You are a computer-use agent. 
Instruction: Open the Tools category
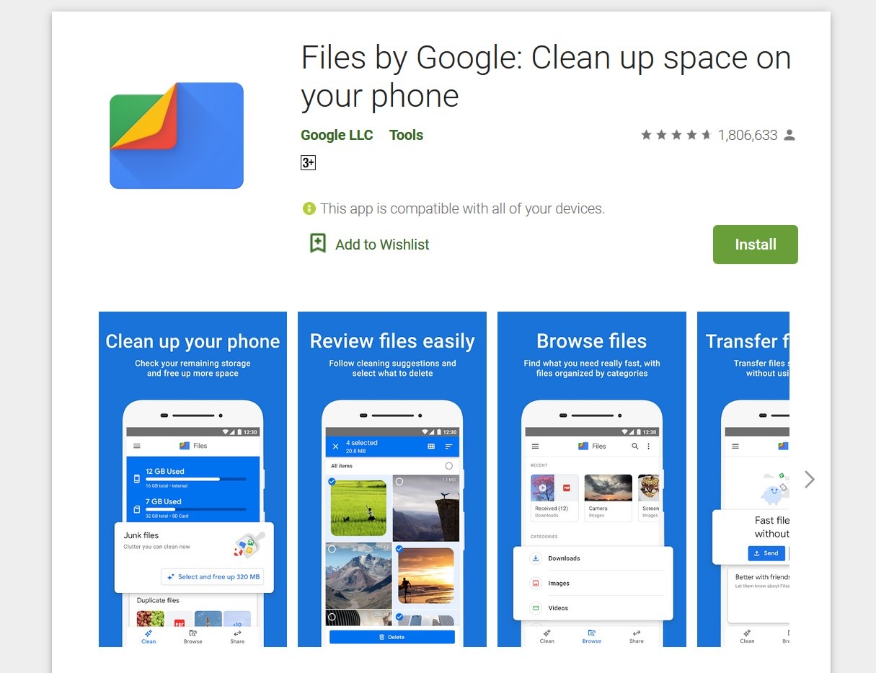click(x=406, y=135)
